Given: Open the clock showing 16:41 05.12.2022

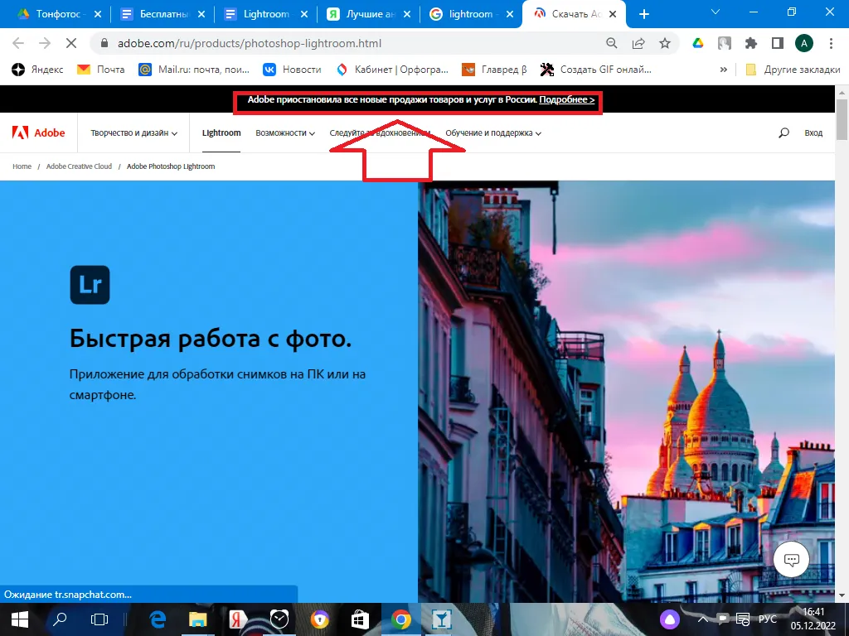Looking at the screenshot, I should coord(813,619).
